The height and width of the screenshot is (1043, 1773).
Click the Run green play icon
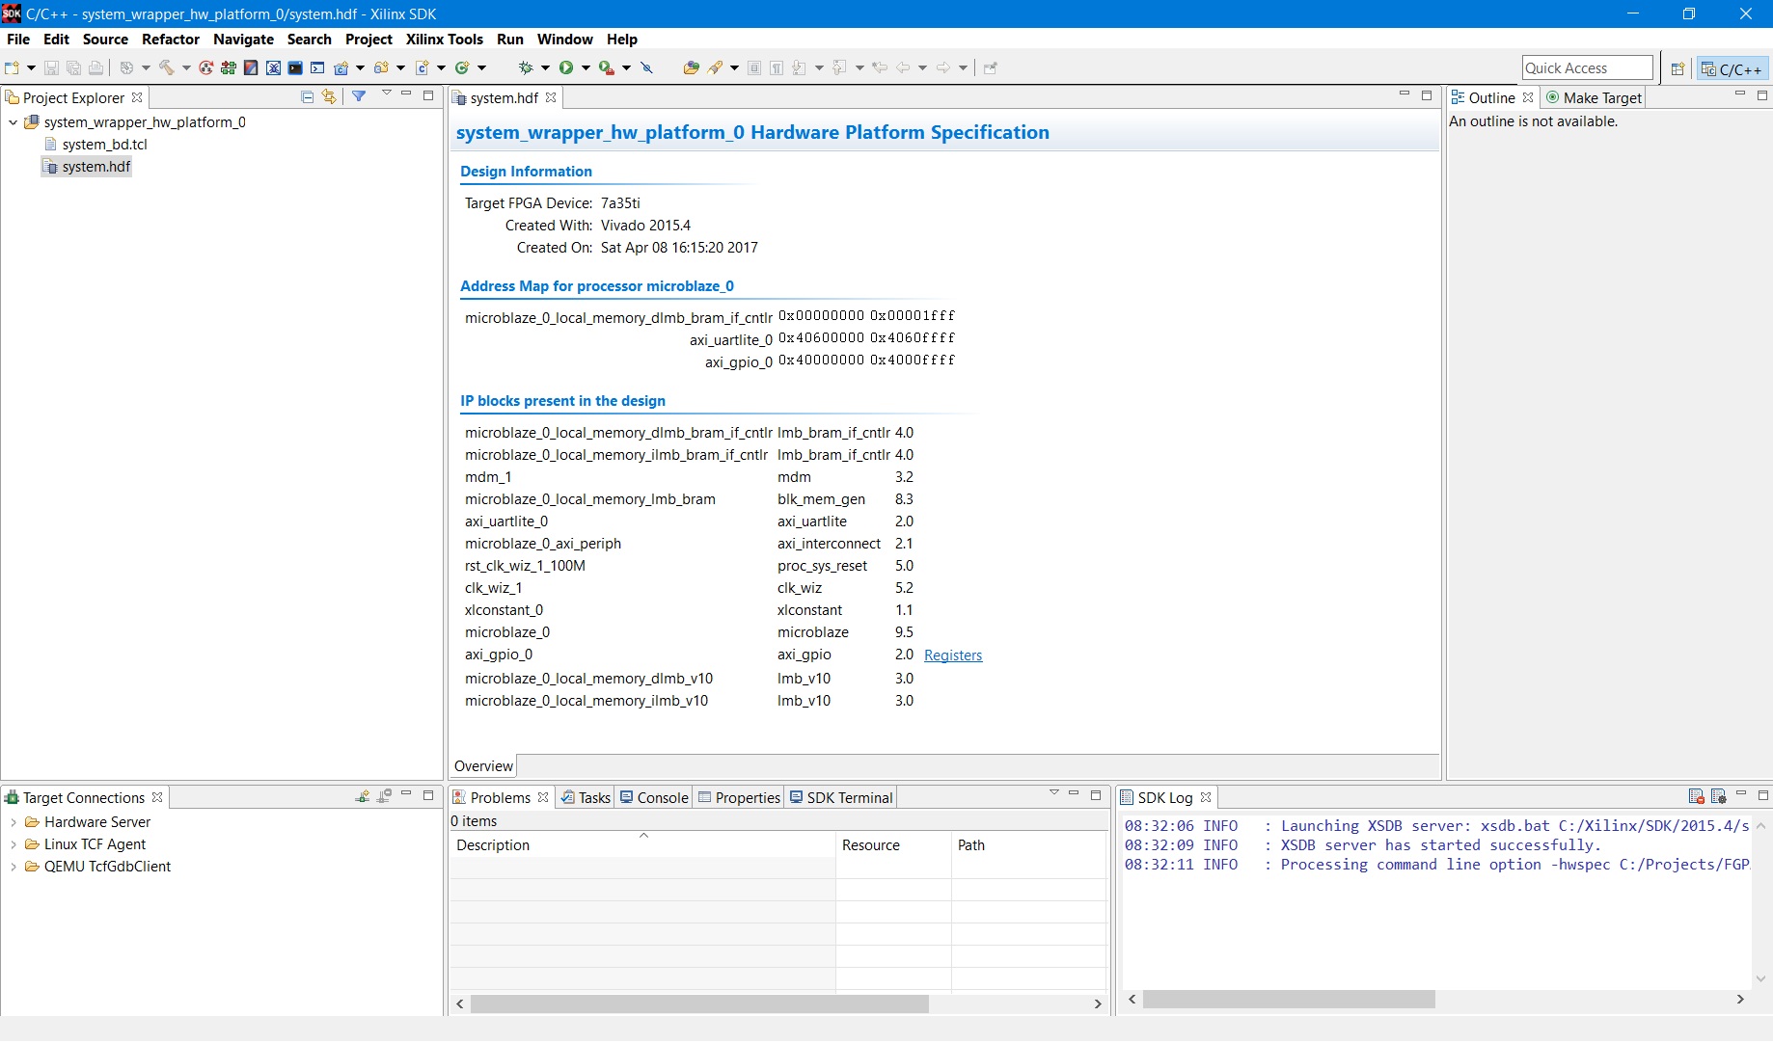pos(566,67)
